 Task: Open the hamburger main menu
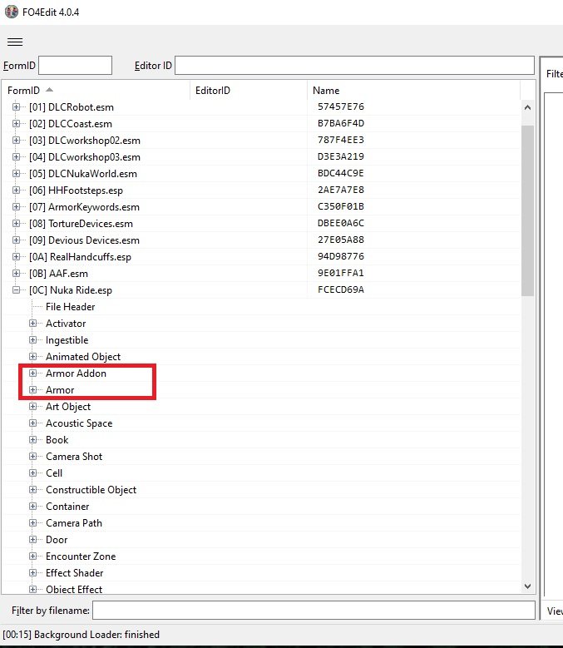pos(14,42)
